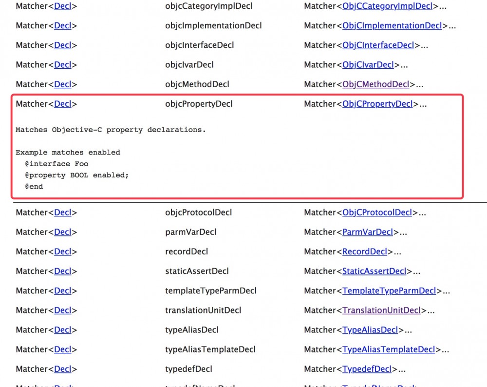Click Decl link in translationUnitDecl row
Image resolution: width=487 pixels, height=387 pixels.
63,310
